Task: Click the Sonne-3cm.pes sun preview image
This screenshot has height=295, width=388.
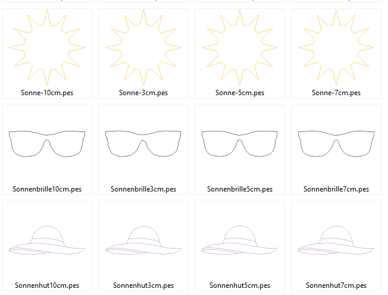Action: pyautogui.click(x=143, y=46)
